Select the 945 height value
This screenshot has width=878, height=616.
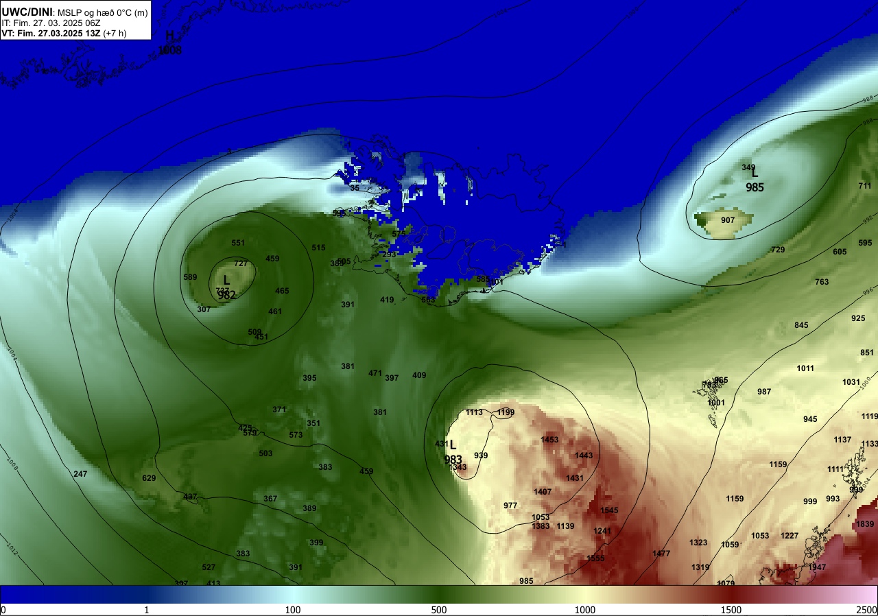click(x=810, y=419)
